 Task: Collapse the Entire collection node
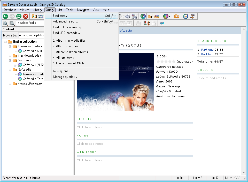pos(5,42)
